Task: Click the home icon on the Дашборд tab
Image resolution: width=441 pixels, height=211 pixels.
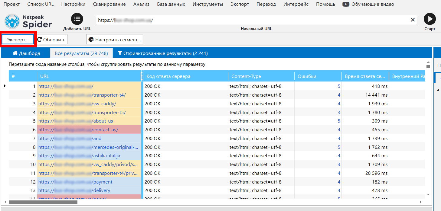Action: pyautogui.click(x=15, y=53)
